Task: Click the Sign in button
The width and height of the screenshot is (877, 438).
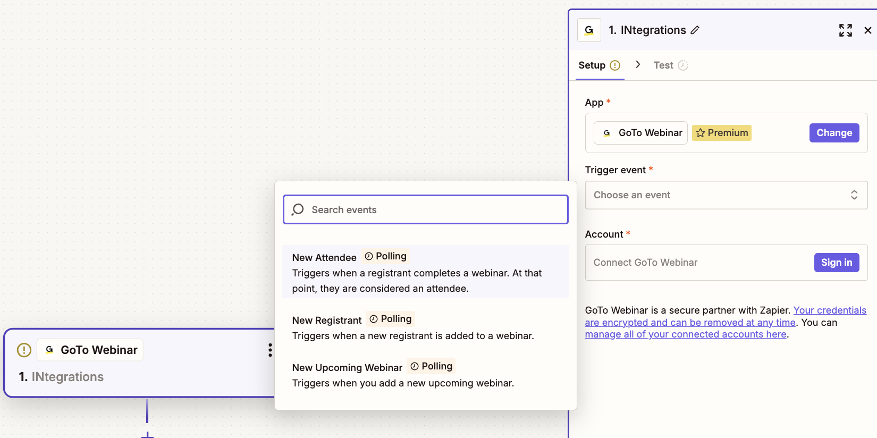Action: [x=837, y=263]
